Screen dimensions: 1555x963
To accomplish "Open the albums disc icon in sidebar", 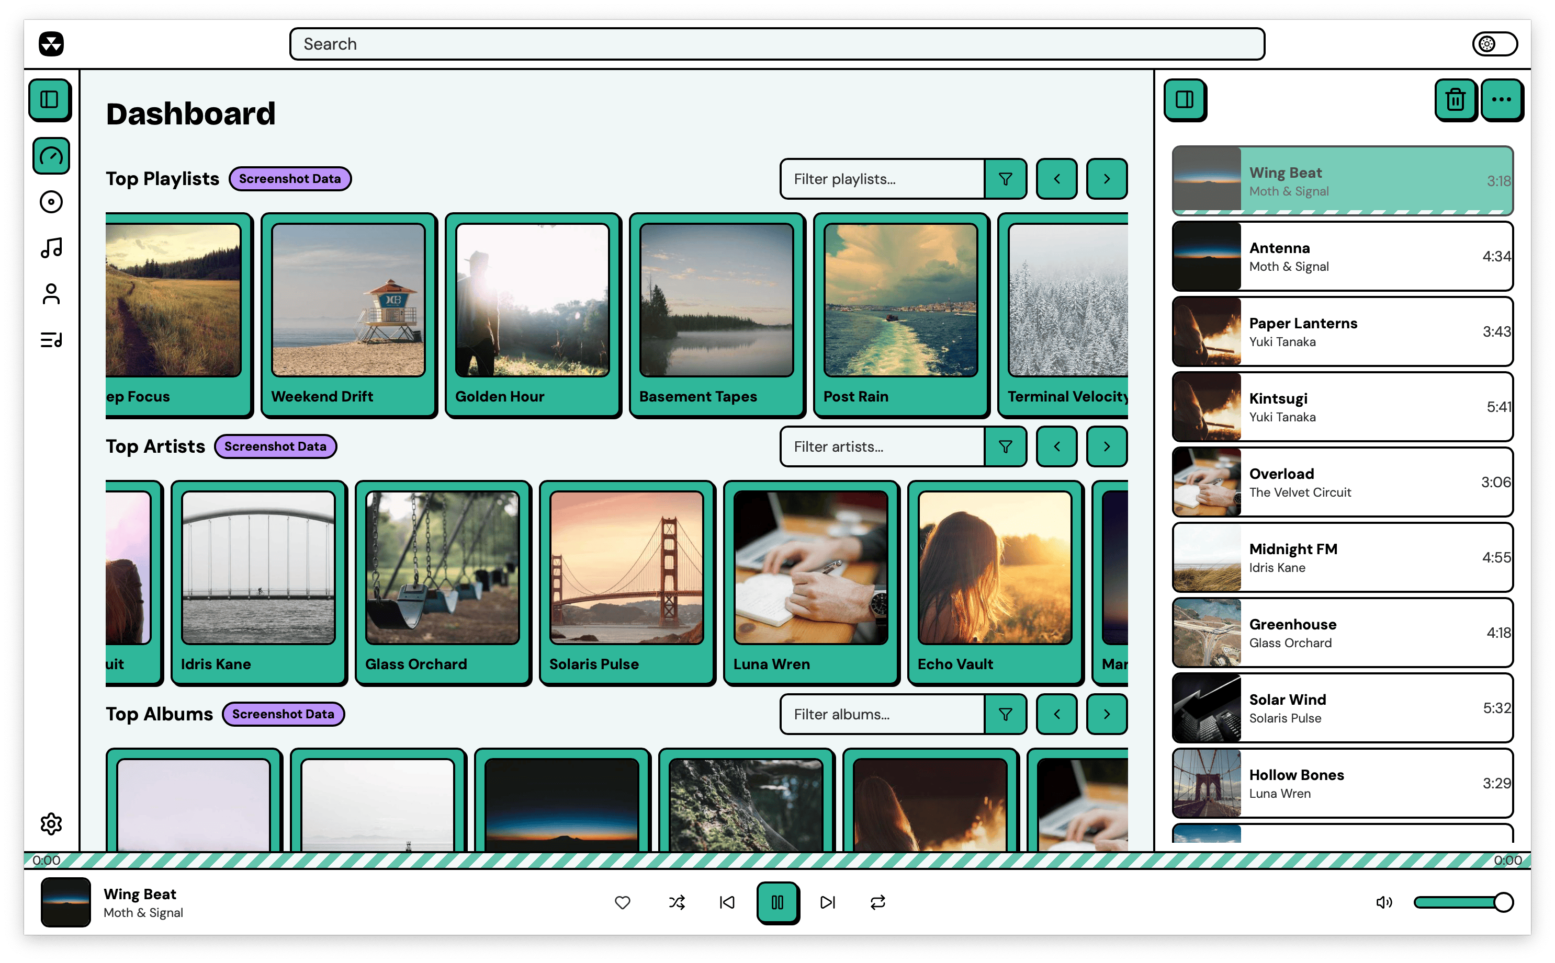I will click(51, 202).
